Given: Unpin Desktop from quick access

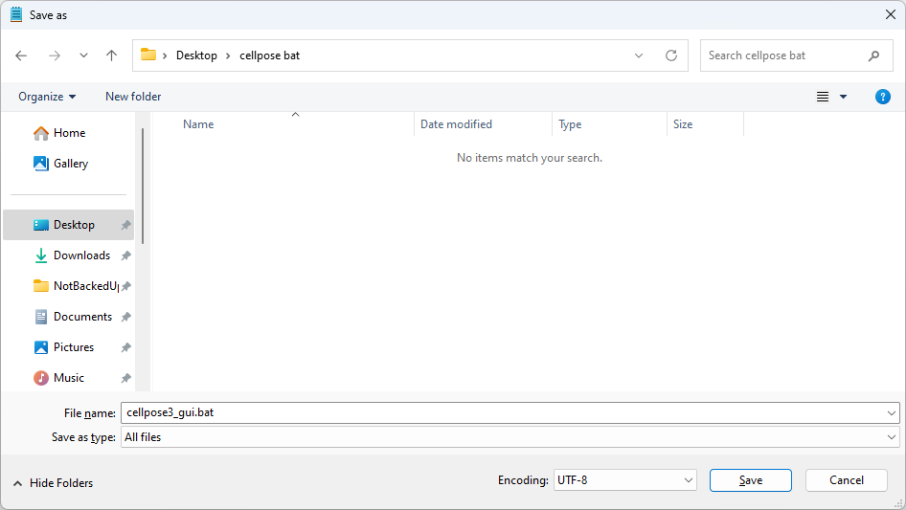Looking at the screenshot, I should (x=125, y=225).
